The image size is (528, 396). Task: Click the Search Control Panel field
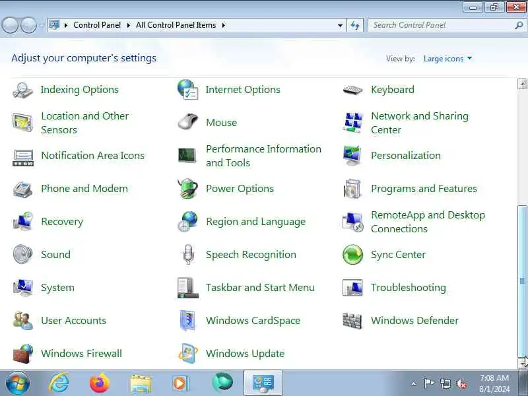click(446, 25)
